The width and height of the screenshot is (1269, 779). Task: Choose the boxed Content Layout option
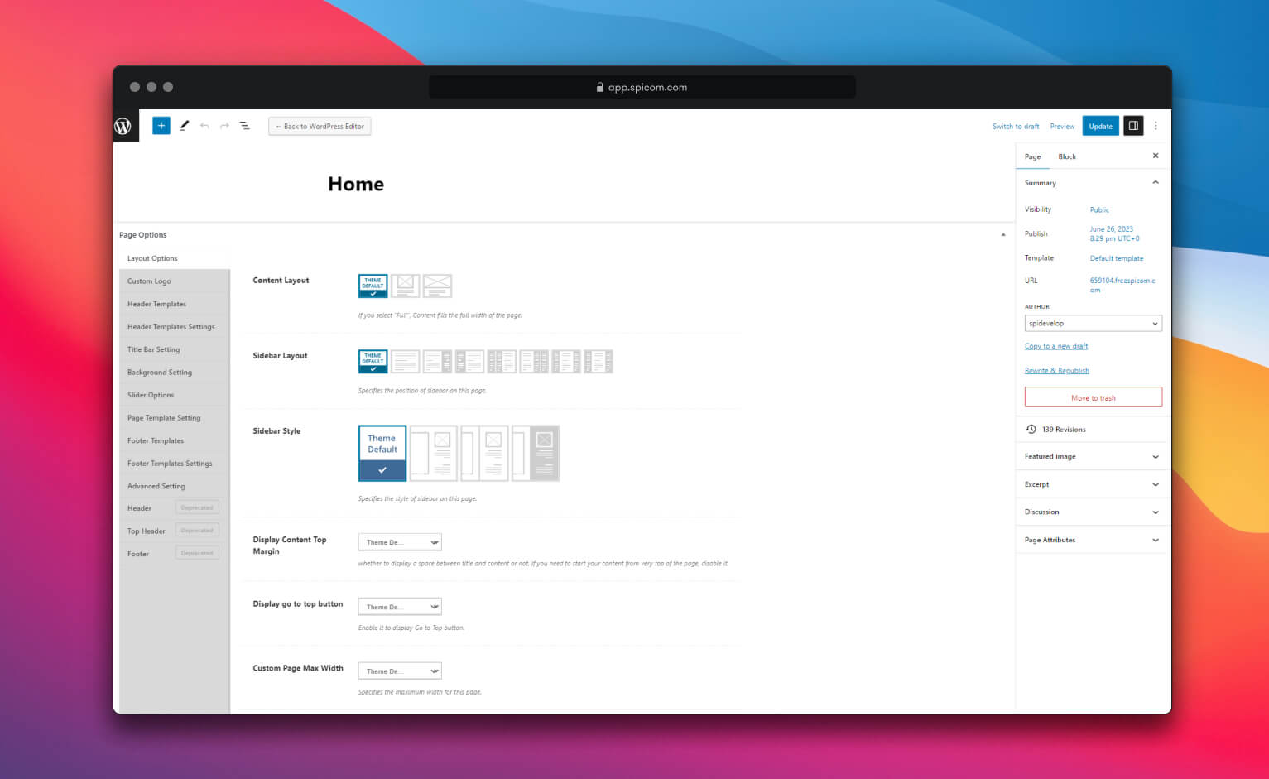click(x=405, y=286)
